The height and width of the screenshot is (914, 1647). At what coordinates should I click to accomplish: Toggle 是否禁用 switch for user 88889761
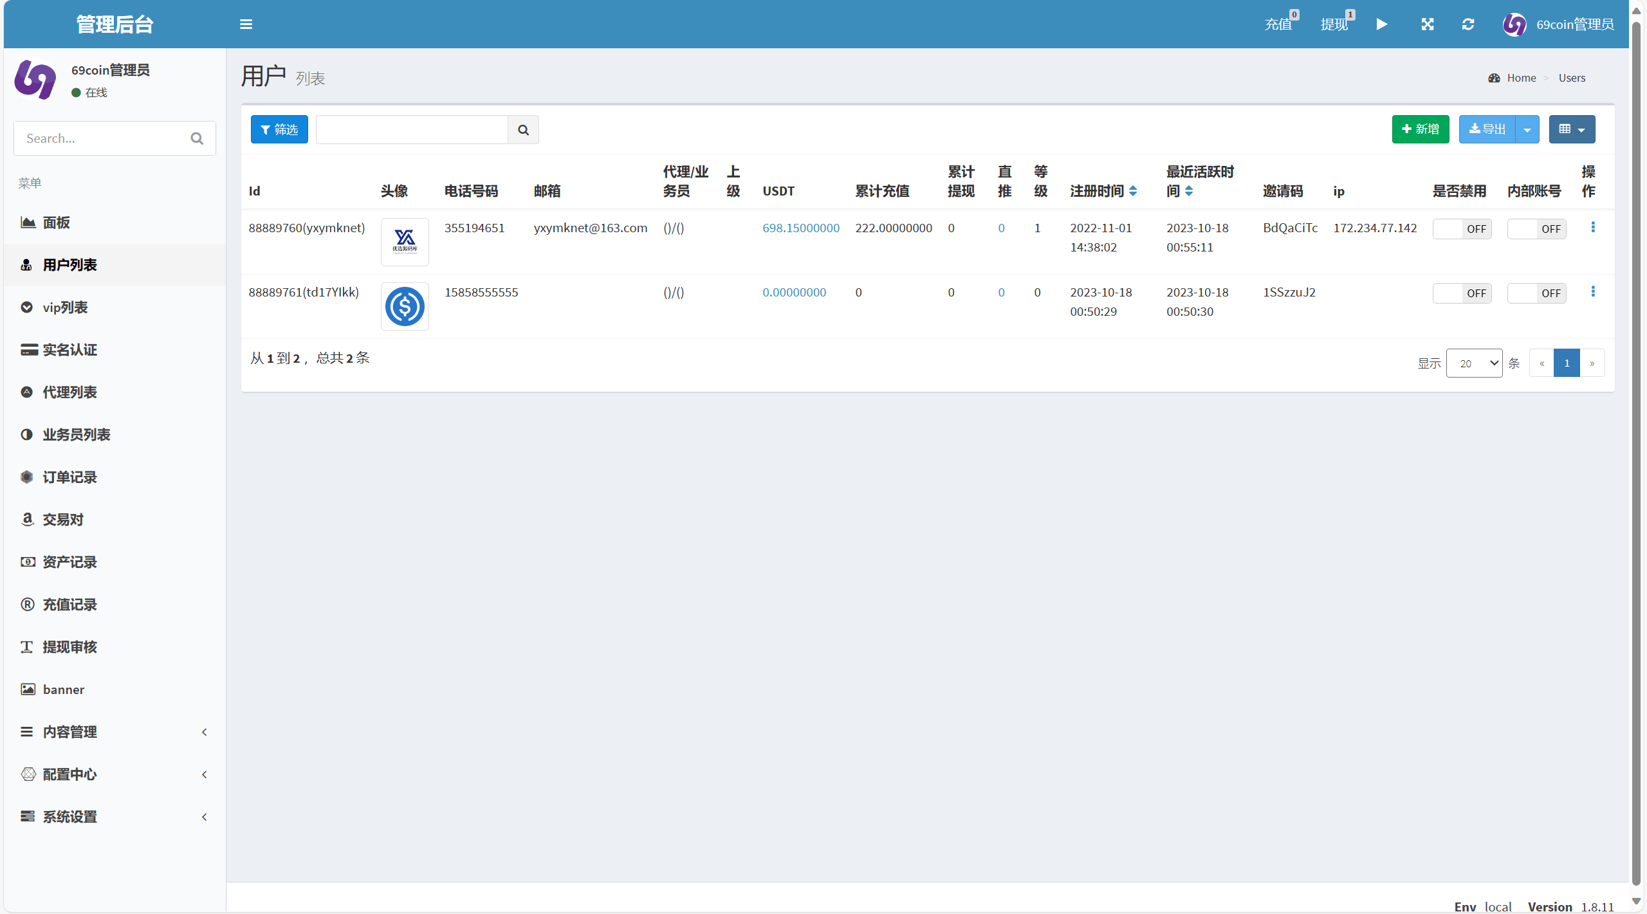[x=1462, y=293]
